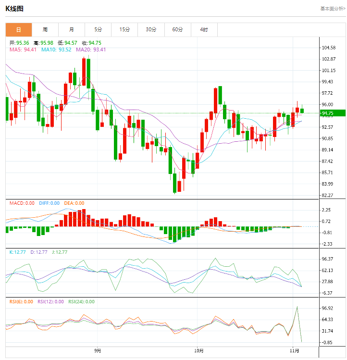Click the K:12.77 KDJ label

[x=18, y=252]
